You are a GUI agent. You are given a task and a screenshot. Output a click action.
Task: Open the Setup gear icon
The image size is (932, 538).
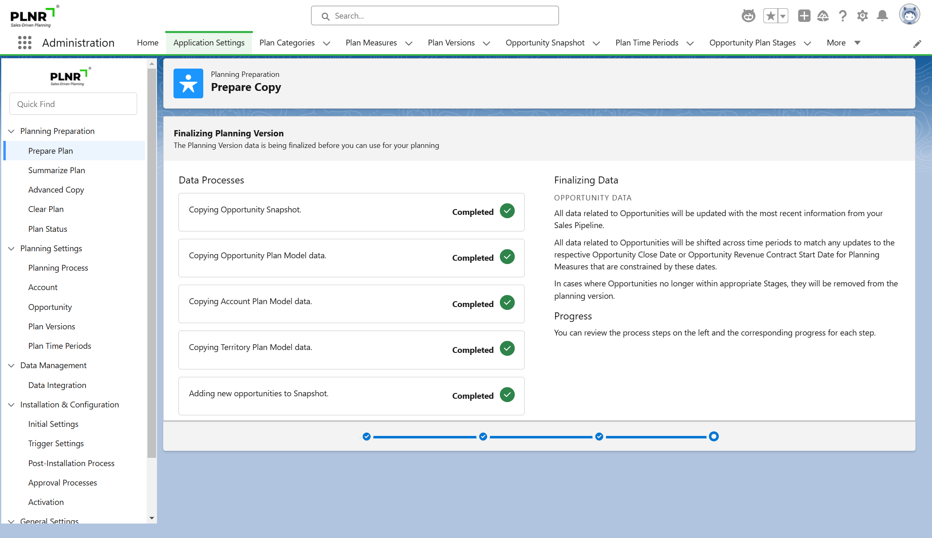862,16
